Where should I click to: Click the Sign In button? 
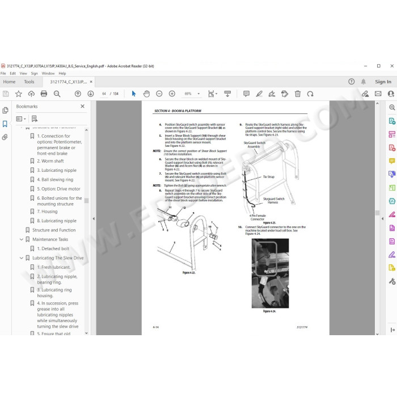point(383,82)
